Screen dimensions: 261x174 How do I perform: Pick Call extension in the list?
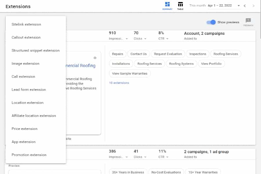tap(36, 77)
